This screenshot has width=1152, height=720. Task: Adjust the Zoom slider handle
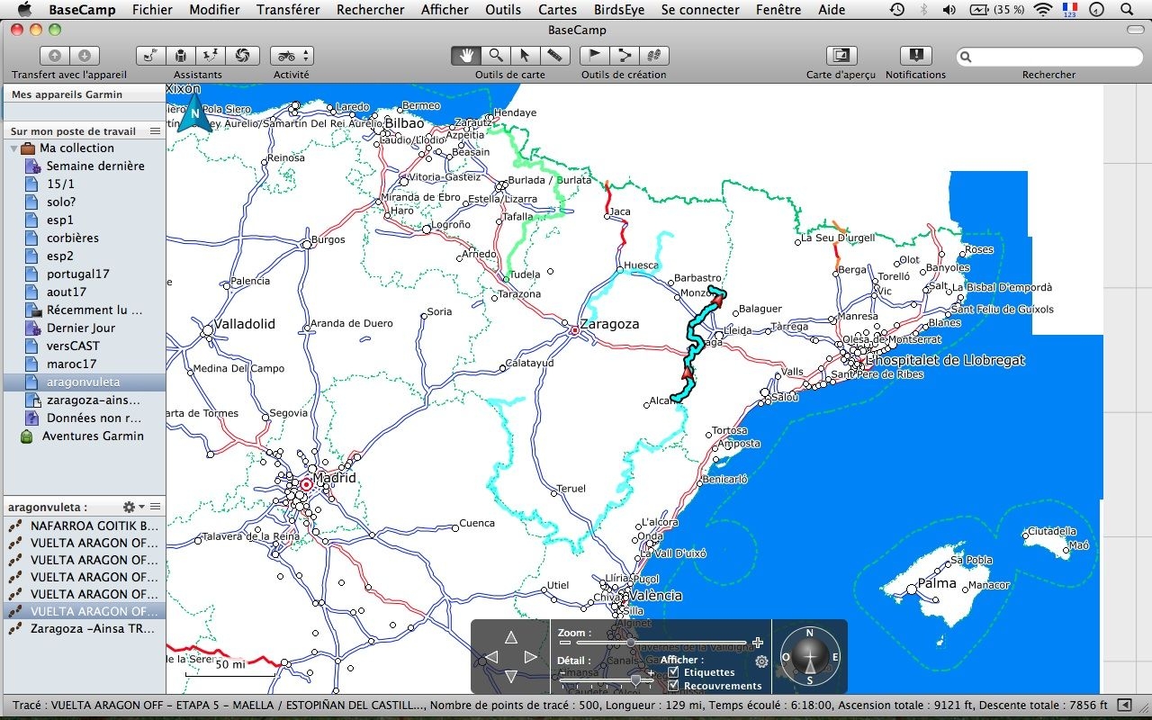[x=631, y=643]
